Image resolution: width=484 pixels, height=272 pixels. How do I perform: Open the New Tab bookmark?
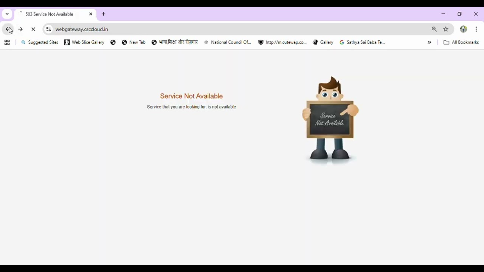tap(133, 42)
